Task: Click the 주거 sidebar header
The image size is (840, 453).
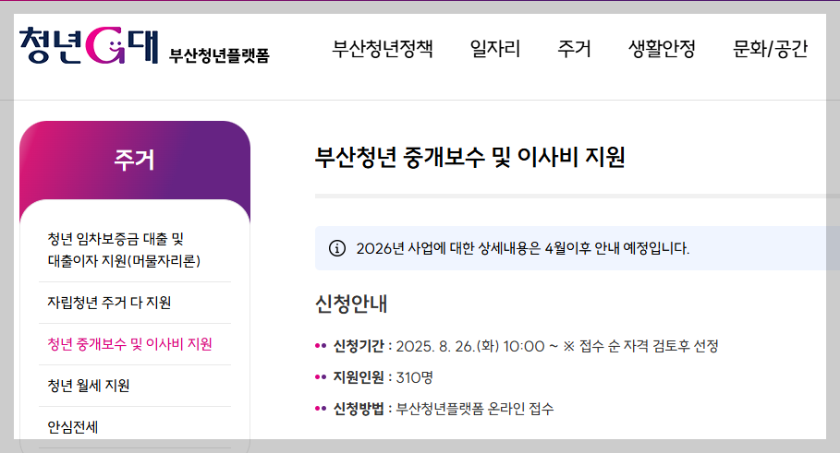Action: point(135,160)
